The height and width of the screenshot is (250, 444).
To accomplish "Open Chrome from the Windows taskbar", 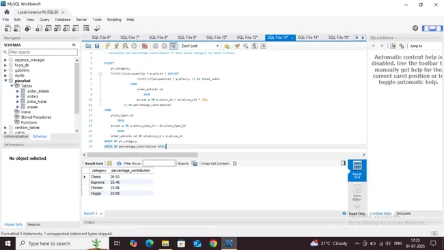I will [x=213, y=243].
